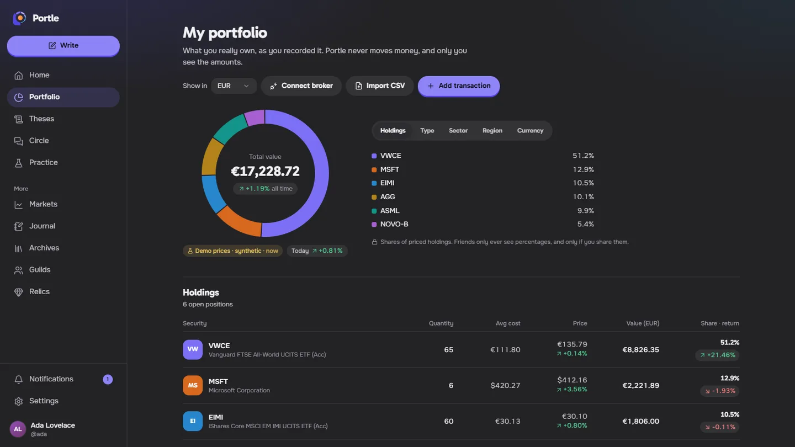
Task: Click Import CSV
Action: pos(380,86)
